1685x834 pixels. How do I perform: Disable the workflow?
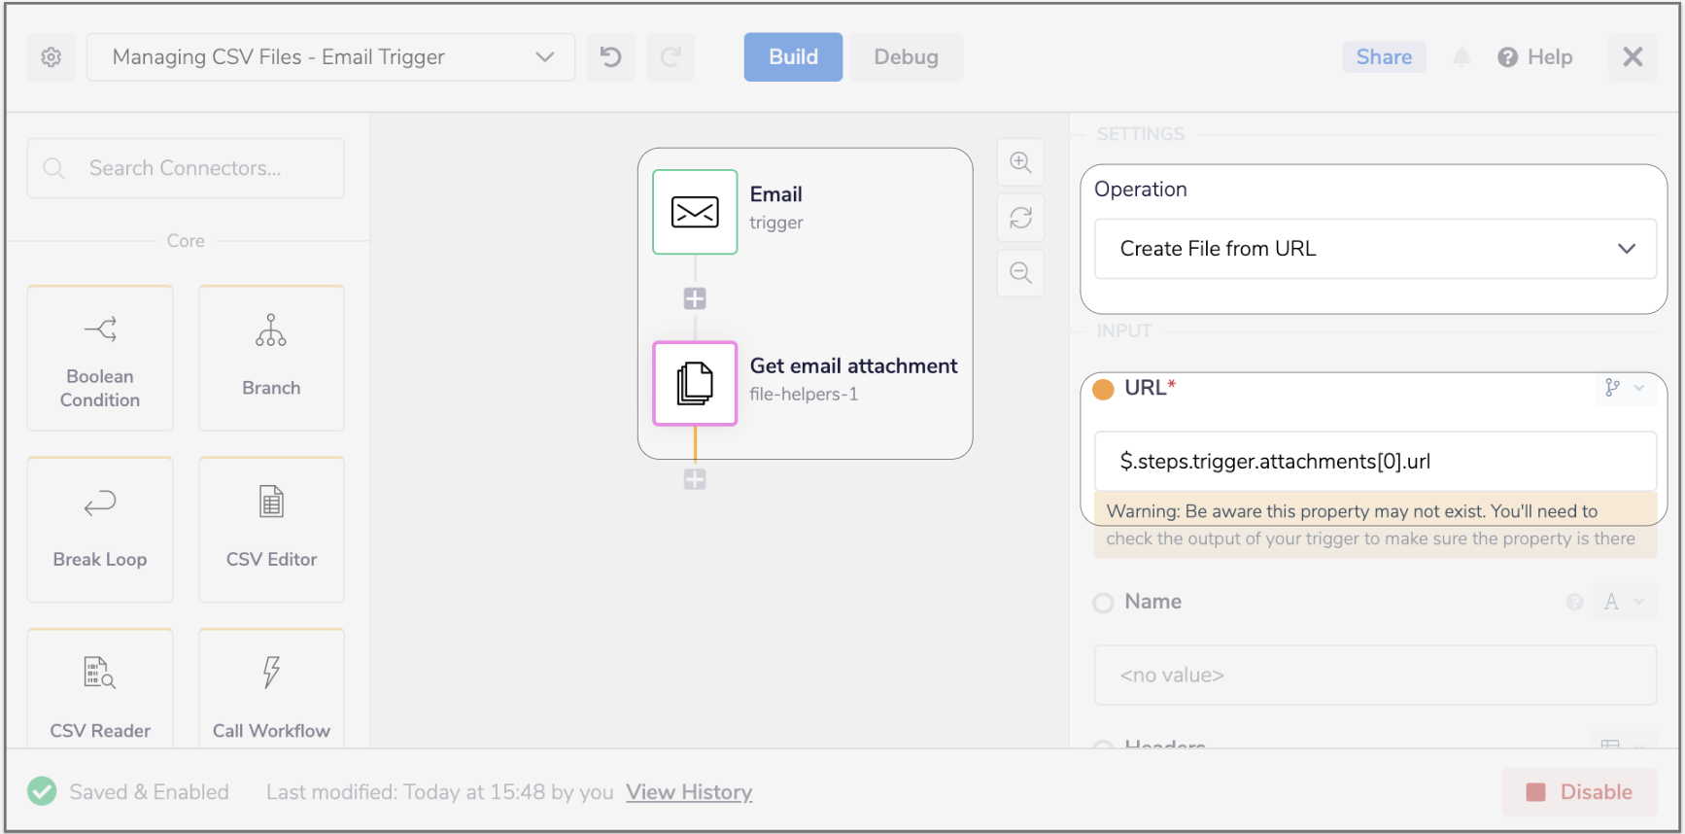pos(1579,792)
